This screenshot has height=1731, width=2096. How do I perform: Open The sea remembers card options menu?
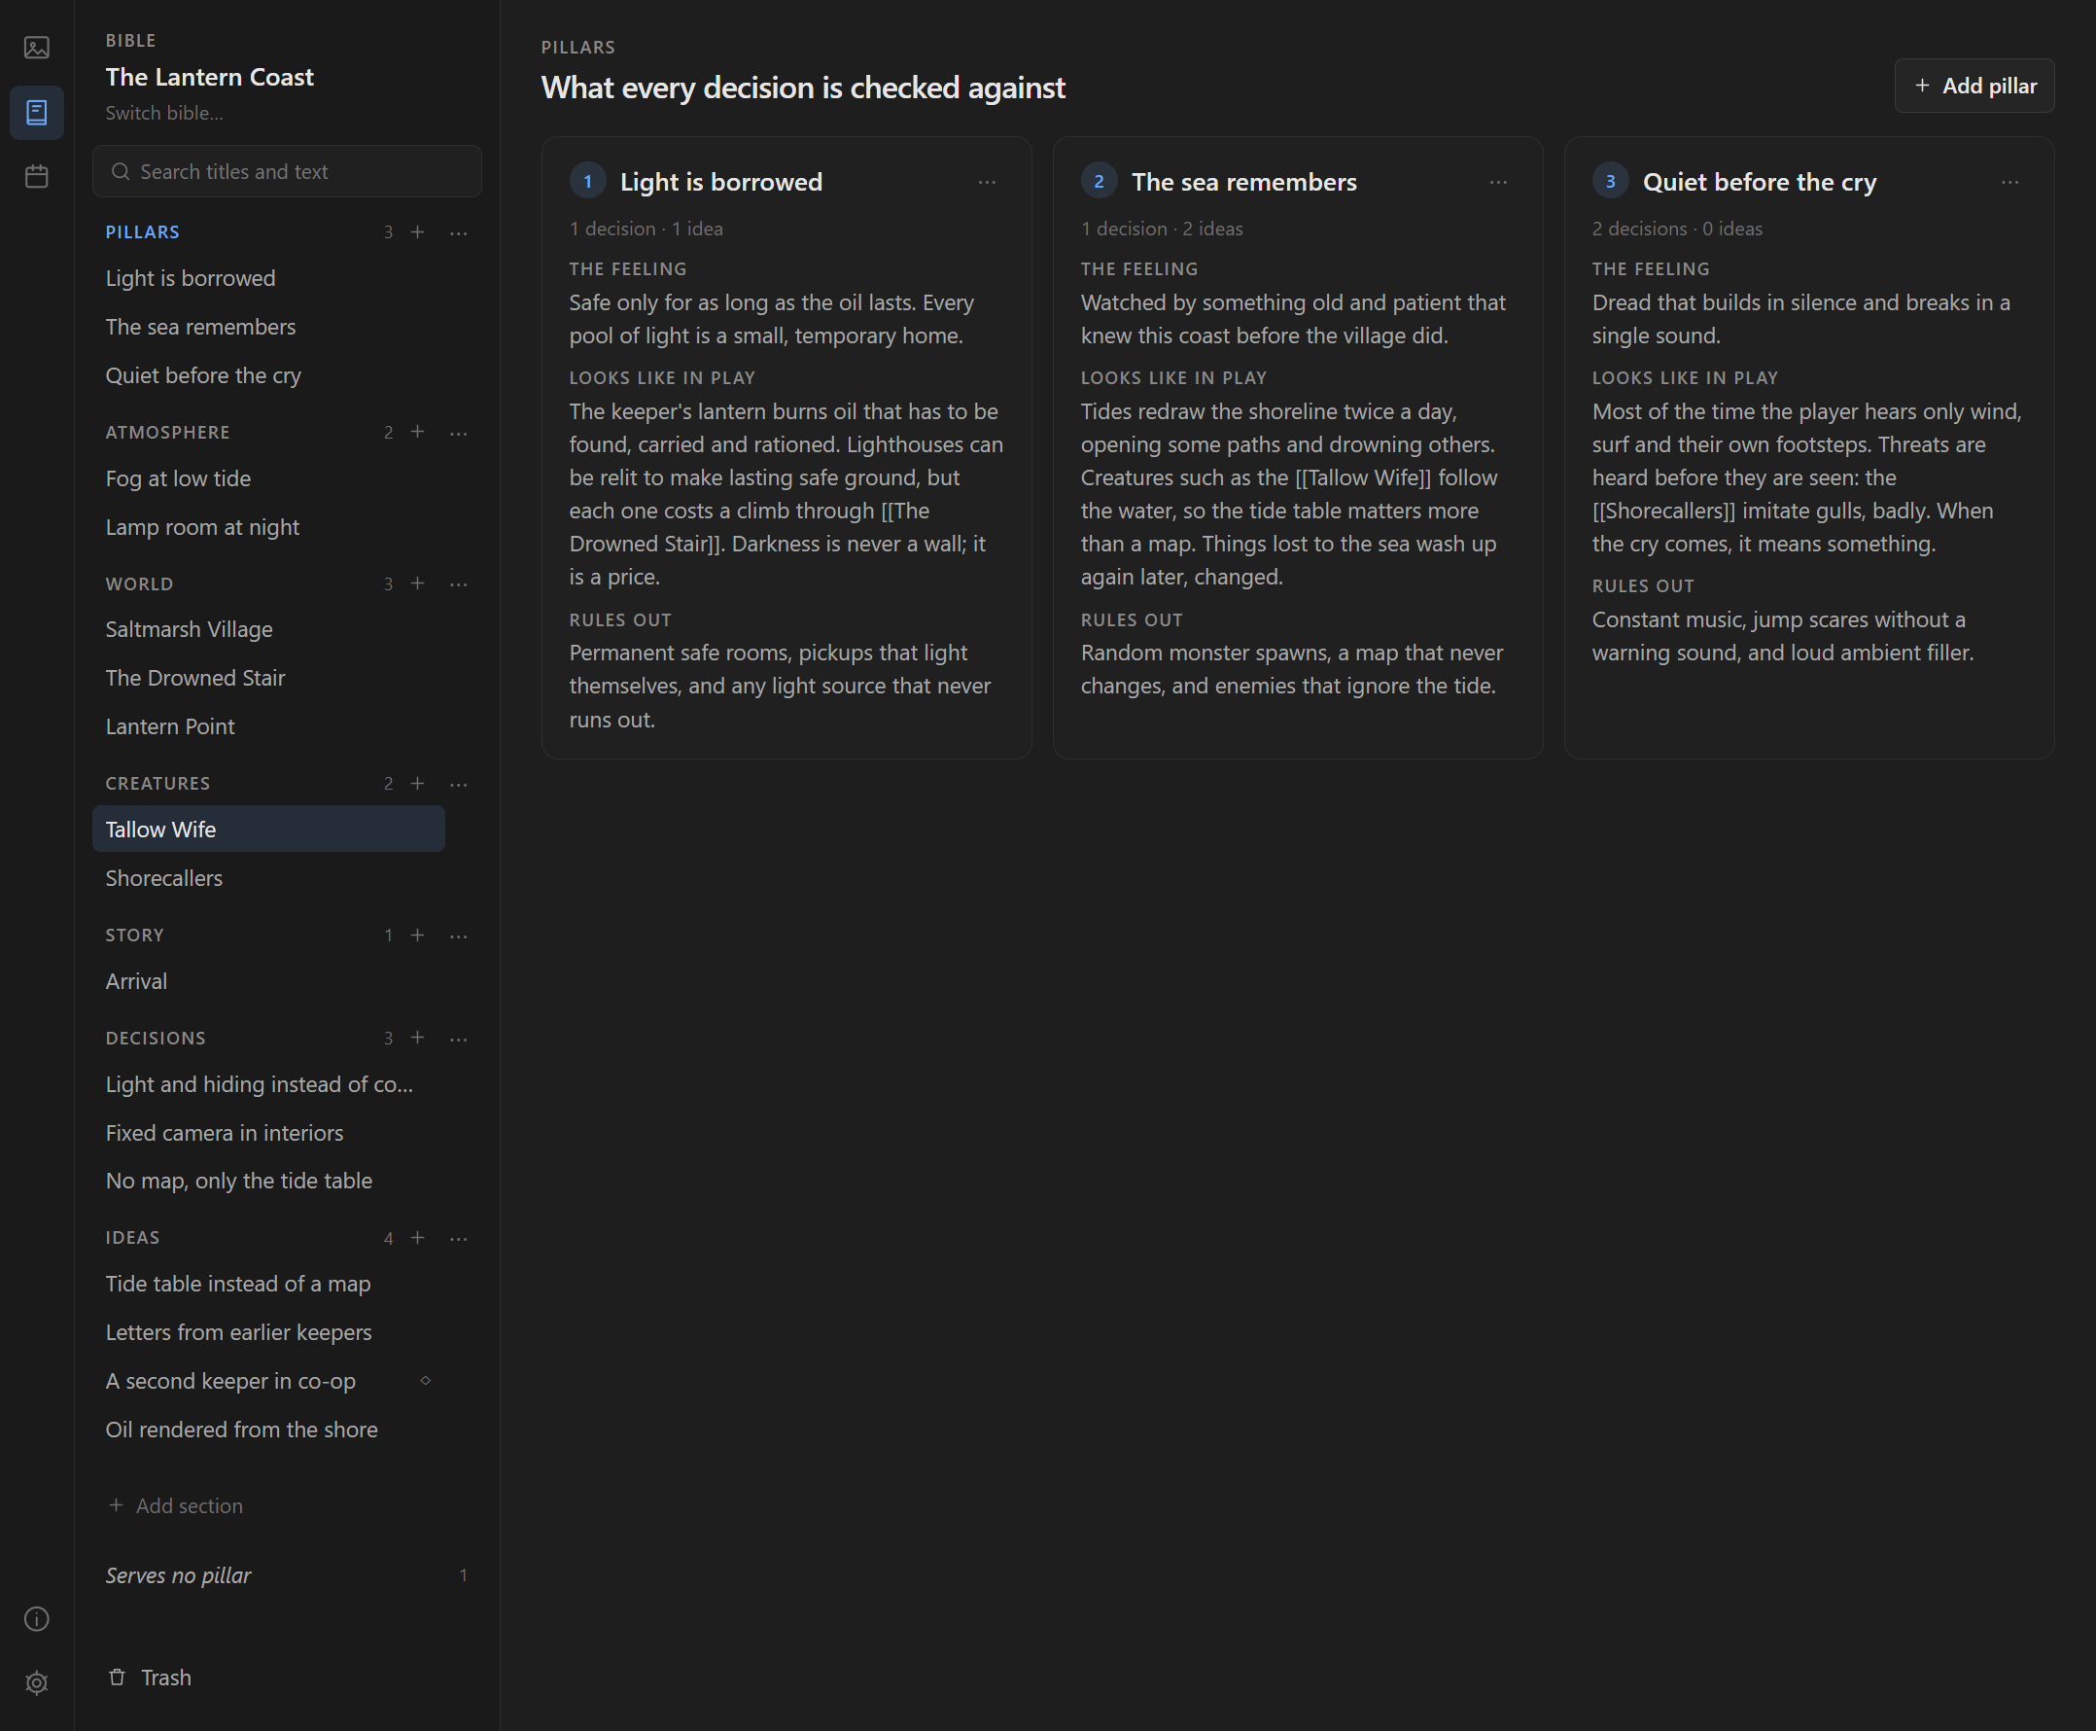point(1498,183)
